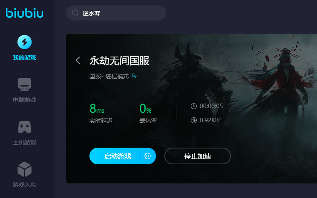Screen dimensions: 317x198
Task: Click the 启动游戏 button
Action: click(114, 156)
